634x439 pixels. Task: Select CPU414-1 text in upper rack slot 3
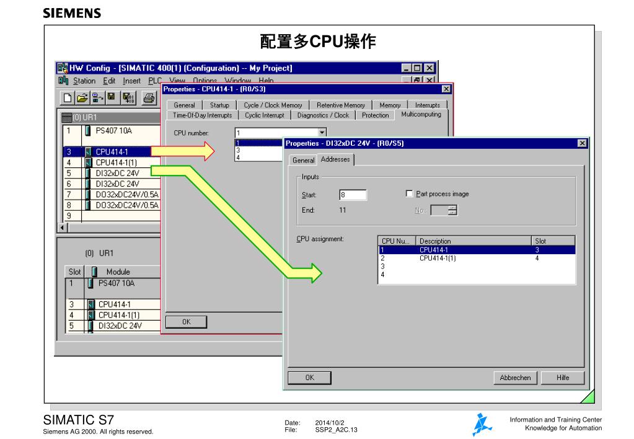112,152
